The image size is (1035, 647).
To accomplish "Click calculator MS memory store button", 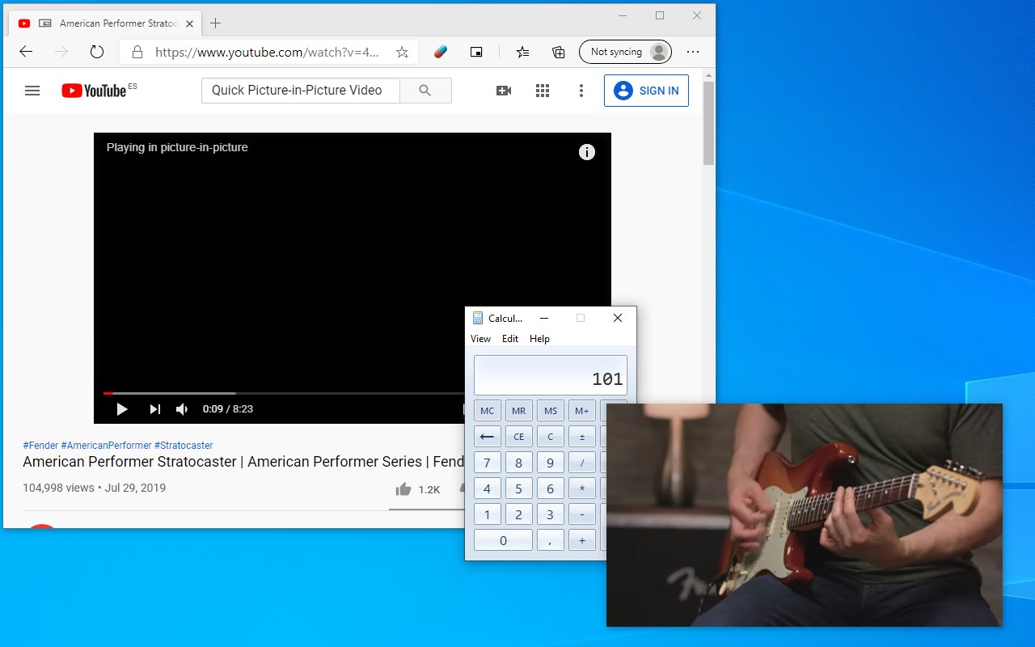I will (x=551, y=411).
